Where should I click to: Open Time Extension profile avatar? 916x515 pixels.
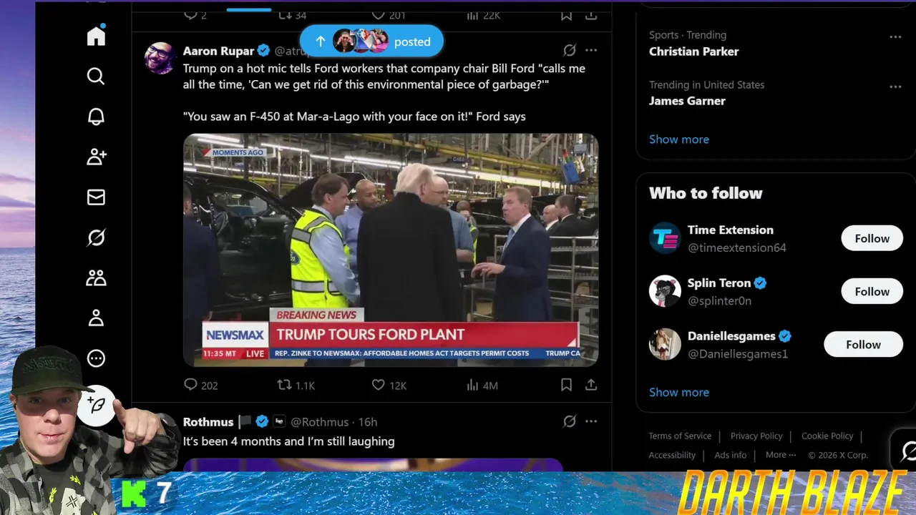point(665,238)
